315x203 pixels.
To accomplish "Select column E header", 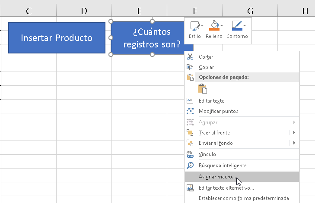I will tap(140, 11).
